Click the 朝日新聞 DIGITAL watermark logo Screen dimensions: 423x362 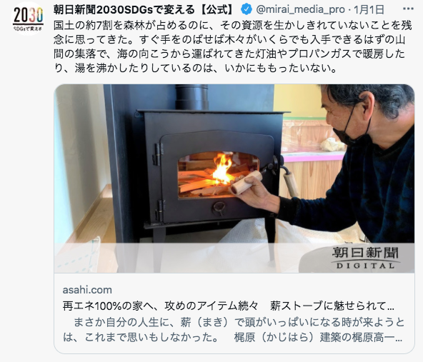pyautogui.click(x=365, y=258)
